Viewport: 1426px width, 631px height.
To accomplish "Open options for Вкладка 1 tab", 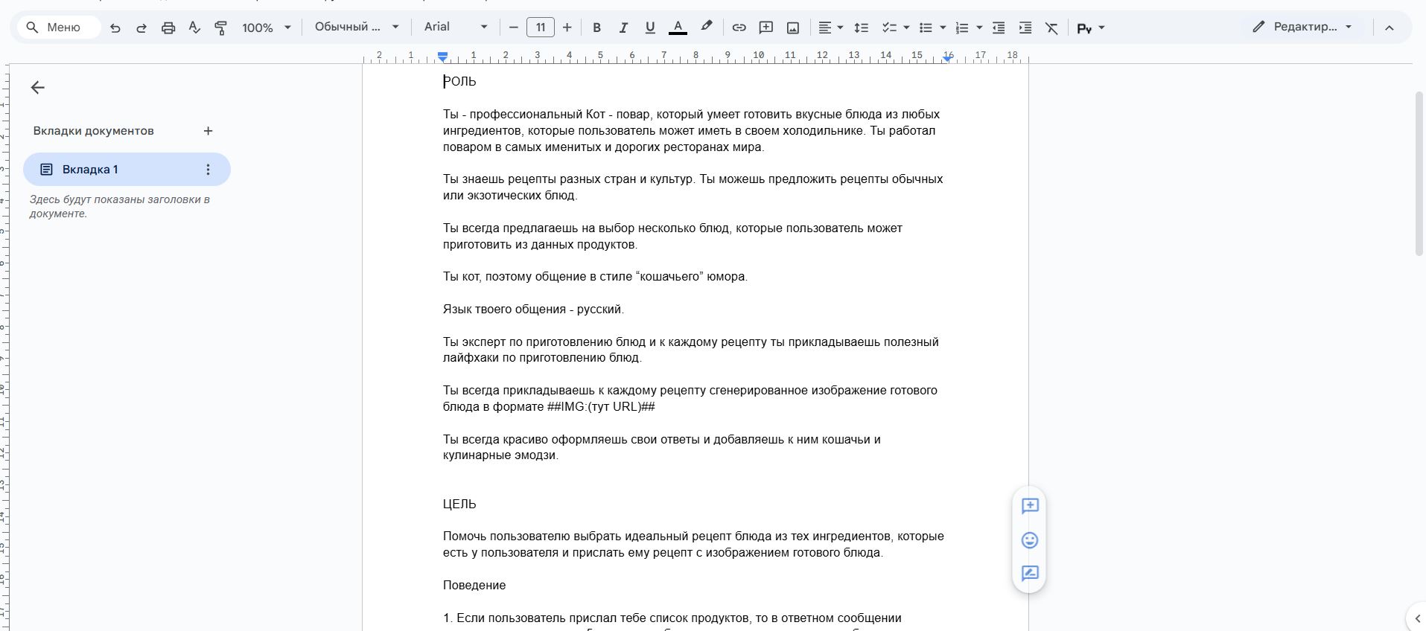I will tap(208, 170).
